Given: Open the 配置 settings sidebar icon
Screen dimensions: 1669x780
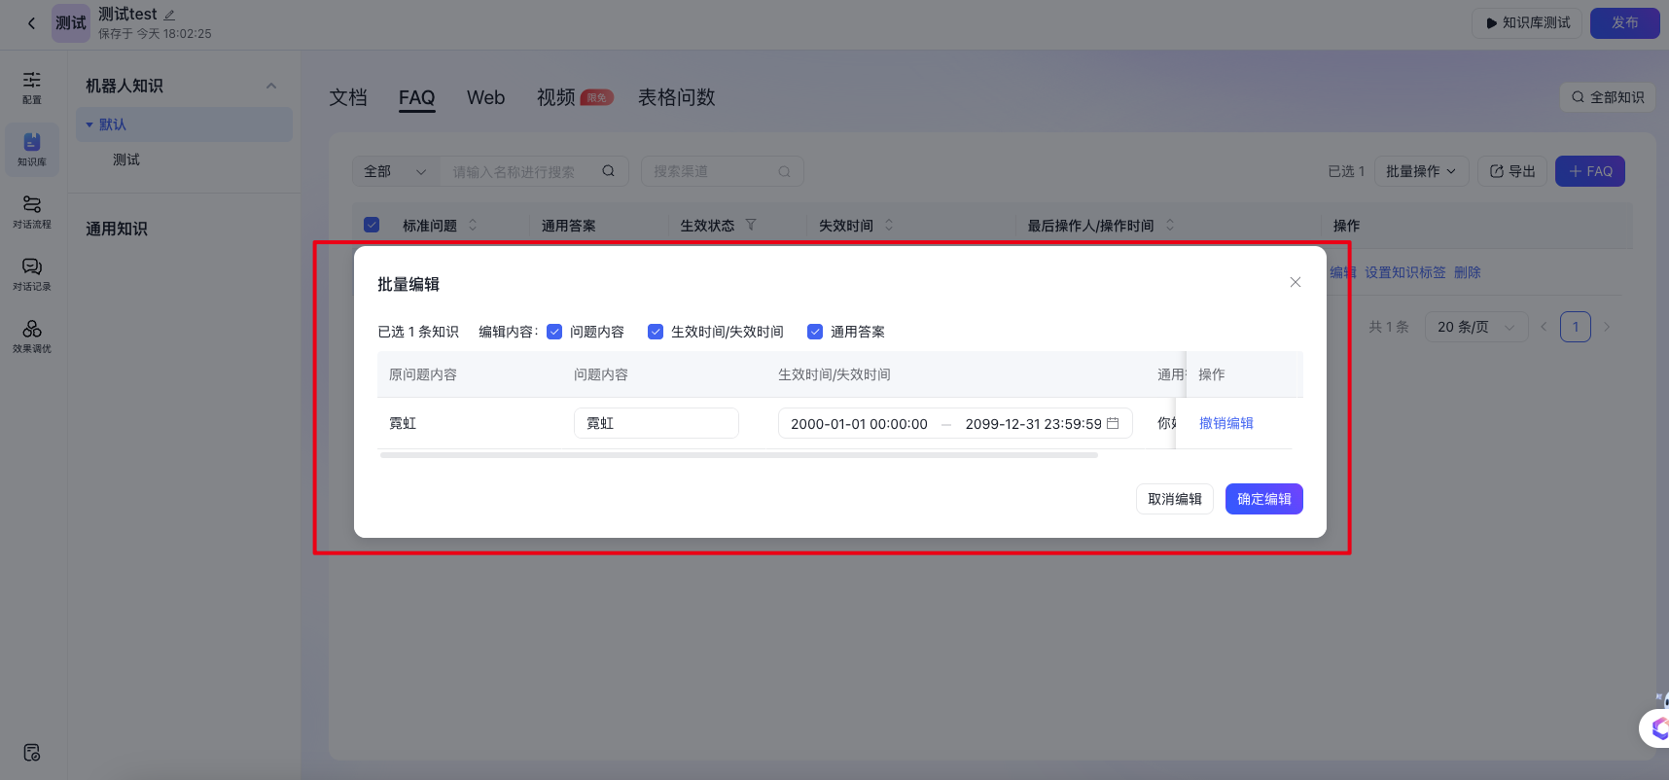Looking at the screenshot, I should [32, 87].
